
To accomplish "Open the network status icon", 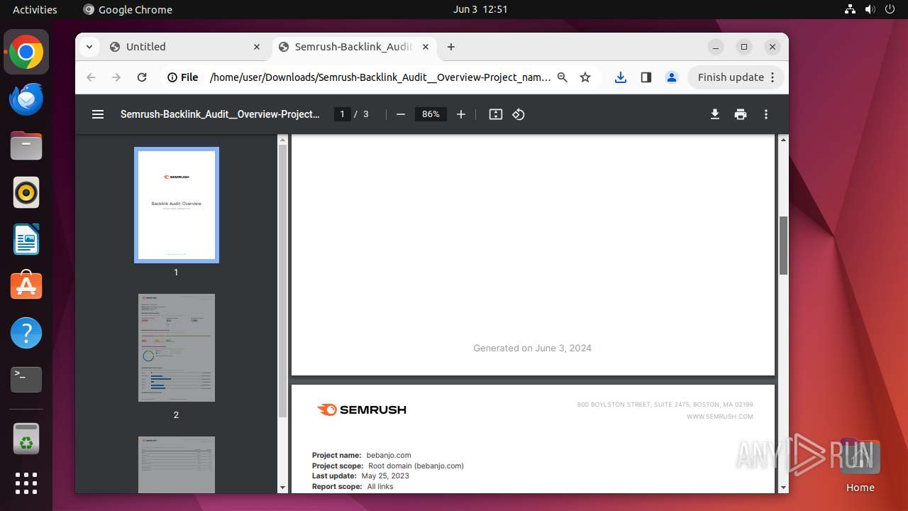I will point(851,9).
